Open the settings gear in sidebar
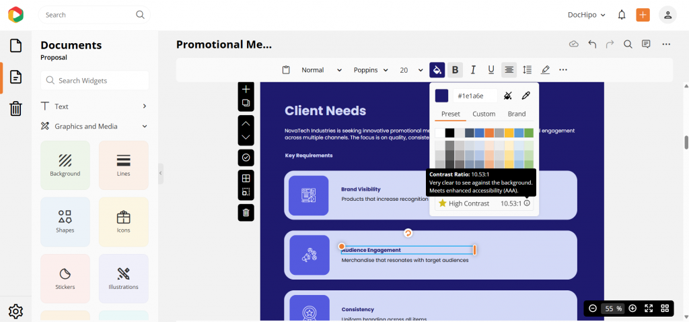Screen dimensions: 689x322 tap(16, 311)
